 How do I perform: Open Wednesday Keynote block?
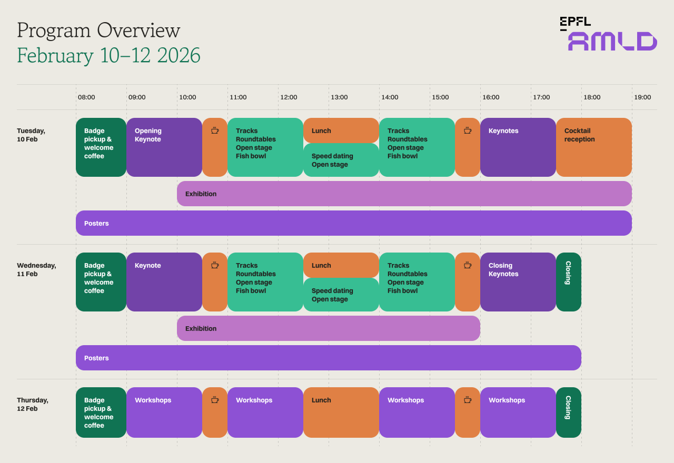(164, 282)
